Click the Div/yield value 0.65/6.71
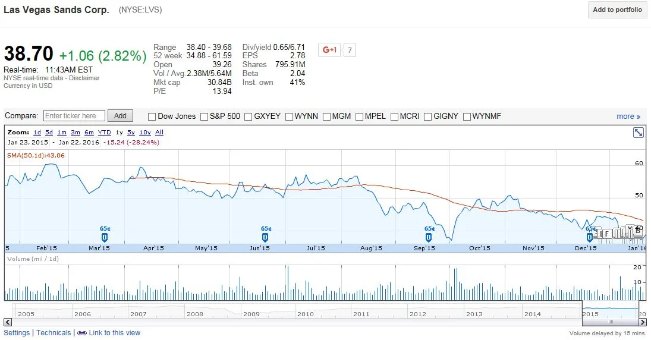The height and width of the screenshot is (340, 651). [289, 48]
